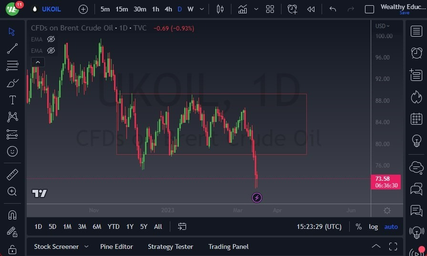Open the Alerts panel clock icon
The height and width of the screenshot is (256, 427).
pyautogui.click(x=417, y=52)
